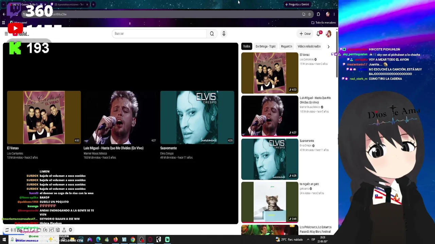Click the ESP language indicator in the tray
Viewport: 435px width, 244px height.
tap(313, 240)
